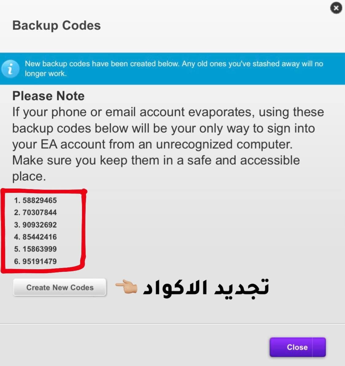Click the last code 95191479
The image size is (345, 366).
[x=39, y=261]
